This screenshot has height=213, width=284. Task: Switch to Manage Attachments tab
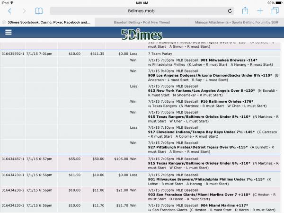coord(236,22)
